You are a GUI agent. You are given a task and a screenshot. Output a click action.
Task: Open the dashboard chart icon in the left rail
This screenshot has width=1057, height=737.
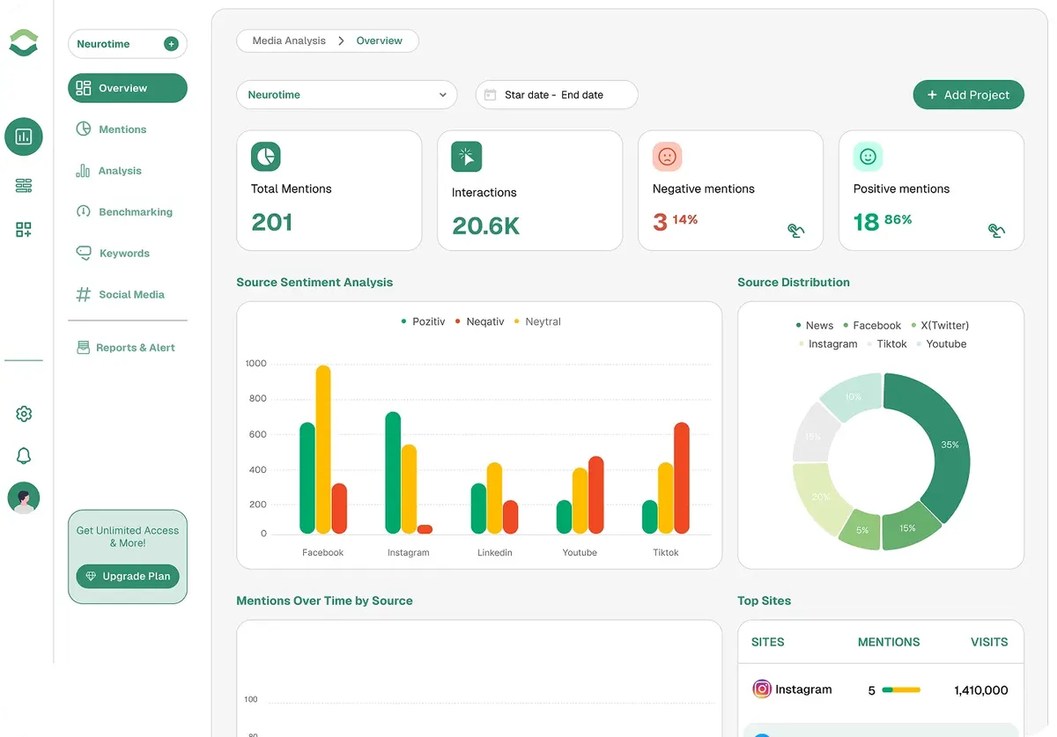click(x=24, y=136)
